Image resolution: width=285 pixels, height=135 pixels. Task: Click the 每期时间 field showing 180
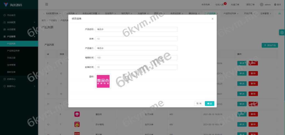(136, 58)
